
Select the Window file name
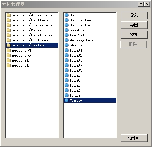76,101
